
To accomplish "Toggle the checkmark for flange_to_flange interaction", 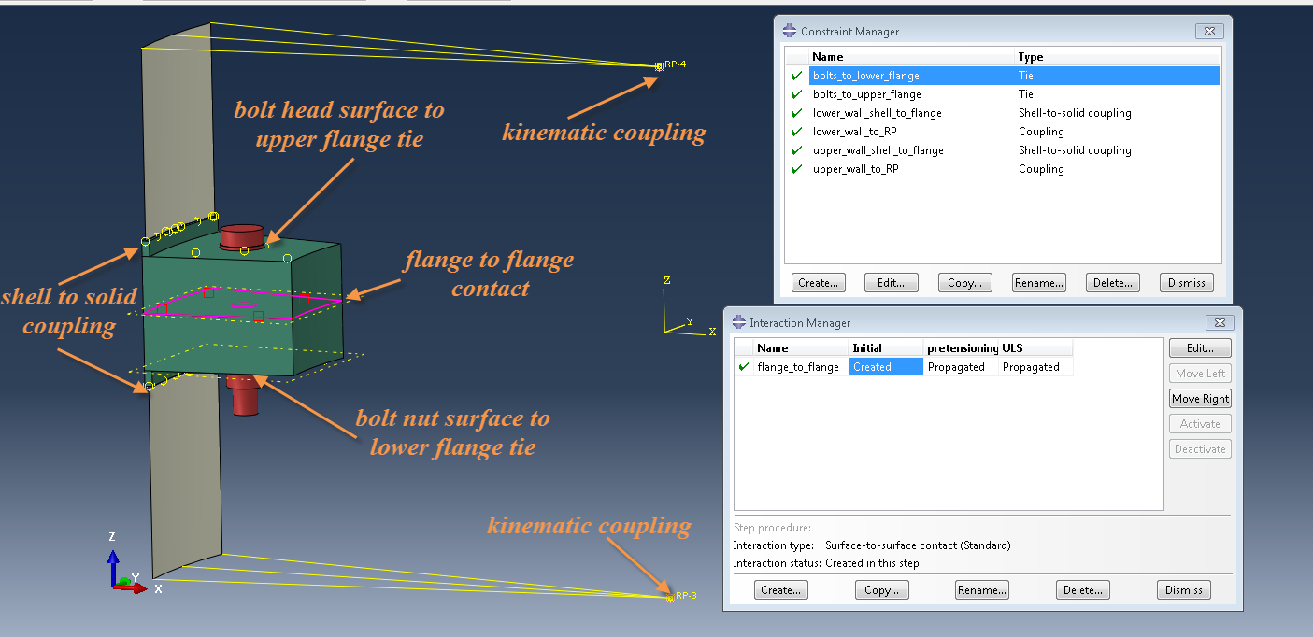I will pos(743,366).
